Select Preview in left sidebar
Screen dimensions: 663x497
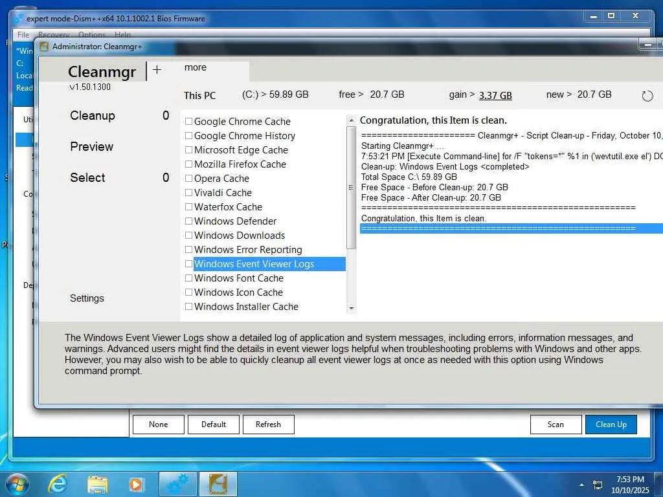pyautogui.click(x=92, y=147)
